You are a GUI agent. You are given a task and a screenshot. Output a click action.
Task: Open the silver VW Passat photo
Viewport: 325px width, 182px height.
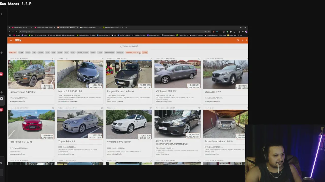[177, 74]
